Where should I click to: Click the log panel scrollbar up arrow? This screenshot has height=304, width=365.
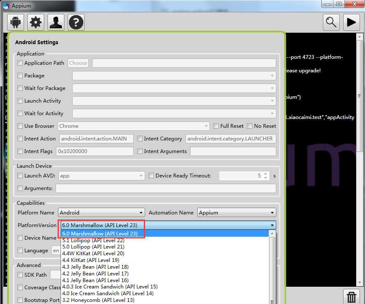click(x=360, y=37)
